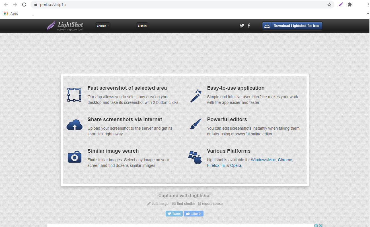The width and height of the screenshot is (370, 227).
Task: Click the Lightshot feather extension icon
Action: (341, 5)
